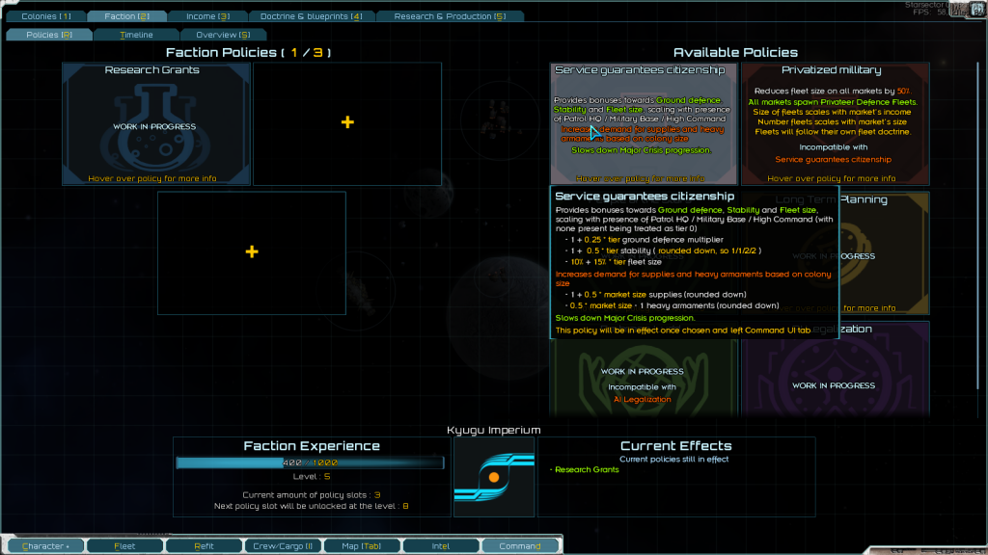Open the Character menu at bottom
This screenshot has height=555, width=988.
(44, 546)
